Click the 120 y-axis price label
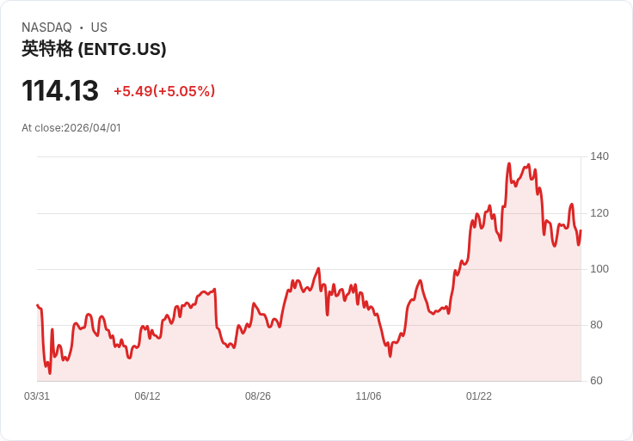Screen dimensions: 633x441 (599, 212)
